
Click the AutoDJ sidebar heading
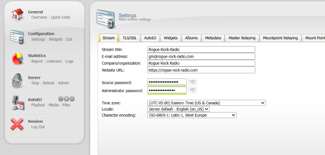point(35,99)
